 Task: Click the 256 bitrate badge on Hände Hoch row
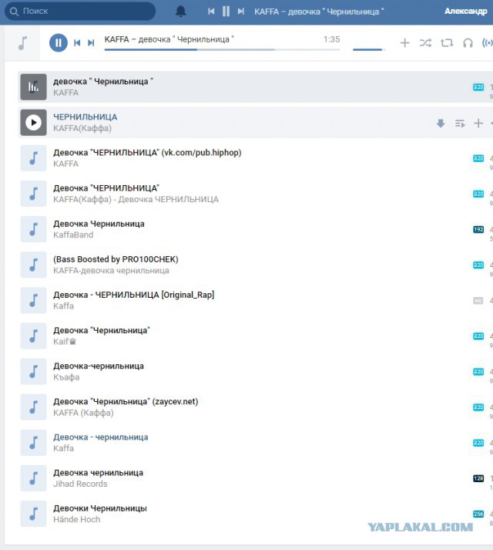coord(478,514)
